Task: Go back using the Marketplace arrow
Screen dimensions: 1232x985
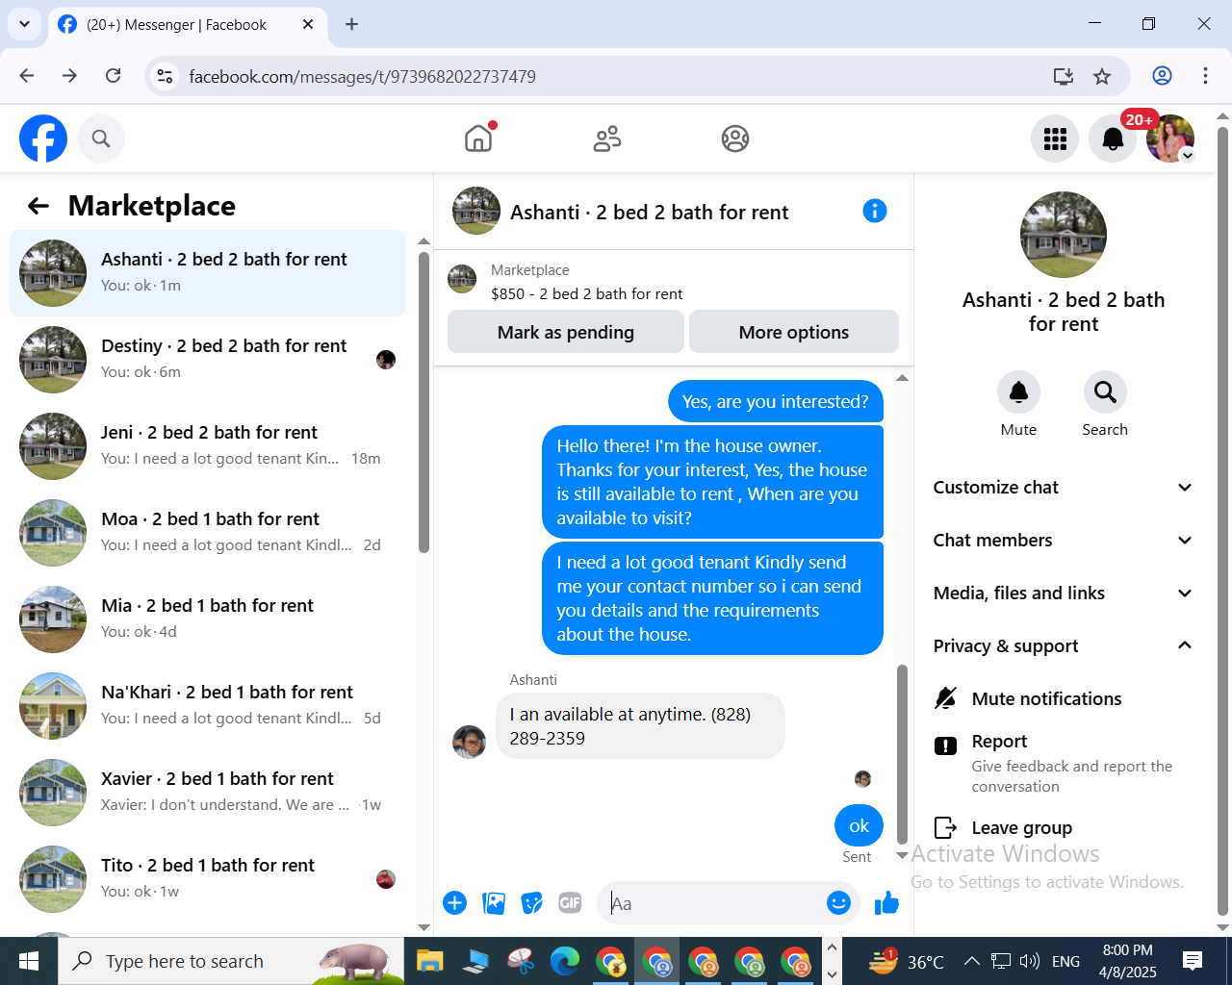Action: point(38,206)
